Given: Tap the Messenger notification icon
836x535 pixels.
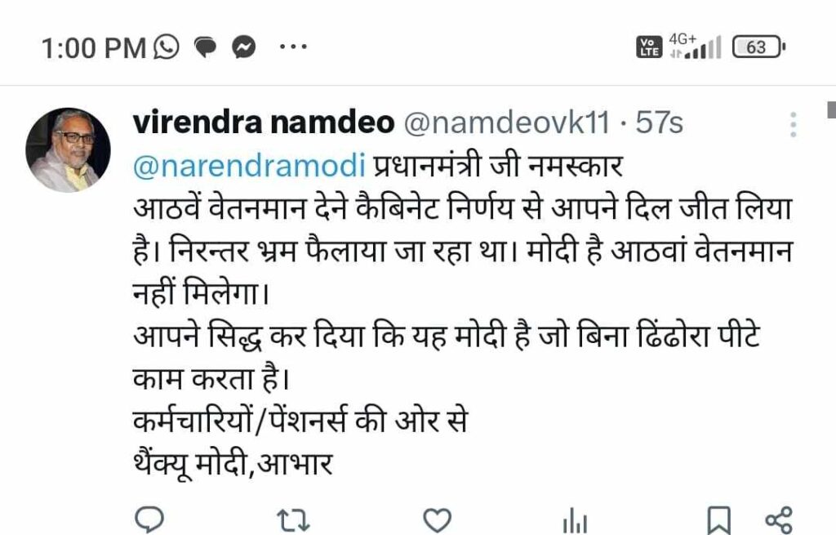Looking at the screenshot, I should tap(243, 47).
